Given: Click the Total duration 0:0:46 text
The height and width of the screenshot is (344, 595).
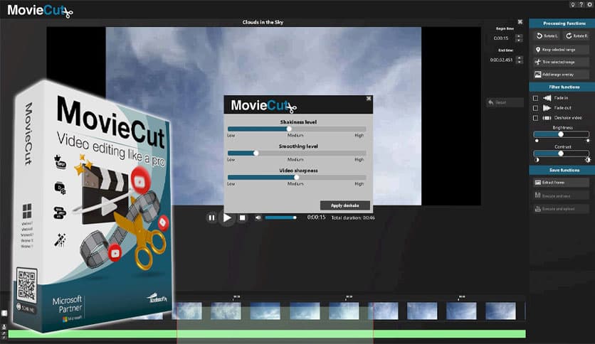Looking at the screenshot, I should point(353,217).
